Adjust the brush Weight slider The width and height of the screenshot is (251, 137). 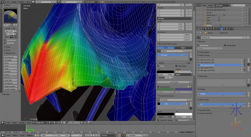(x=11, y=28)
